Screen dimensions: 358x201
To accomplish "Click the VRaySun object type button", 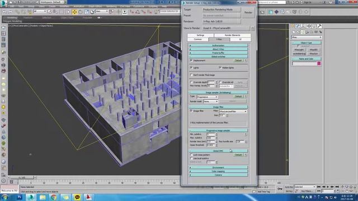I will 313,54.
